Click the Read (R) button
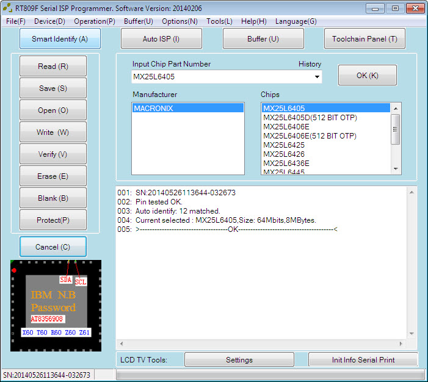 click(x=53, y=66)
